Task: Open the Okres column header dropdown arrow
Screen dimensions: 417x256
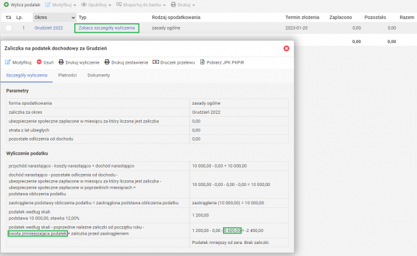Action: [73, 18]
